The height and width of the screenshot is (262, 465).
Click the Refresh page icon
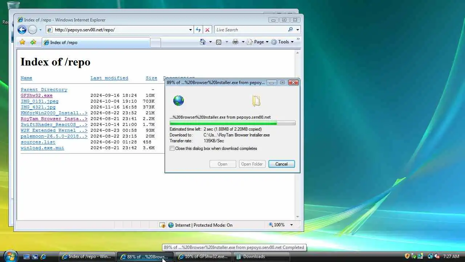point(198,30)
